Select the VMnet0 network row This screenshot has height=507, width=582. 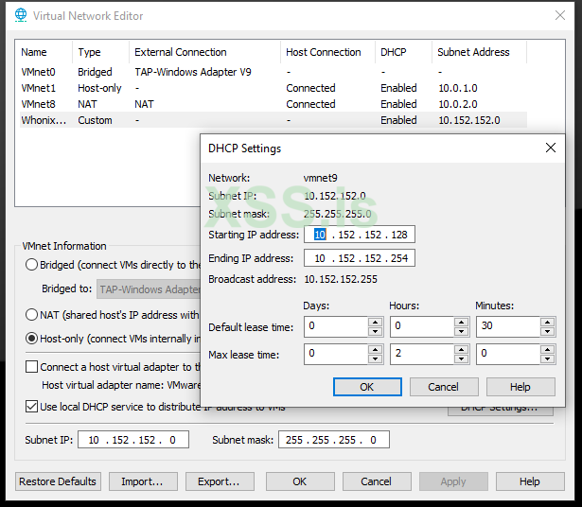coord(273,72)
